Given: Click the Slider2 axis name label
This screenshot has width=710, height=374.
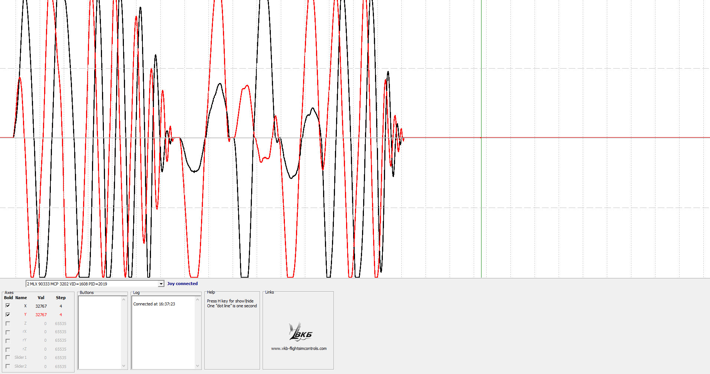Looking at the screenshot, I should [20, 366].
